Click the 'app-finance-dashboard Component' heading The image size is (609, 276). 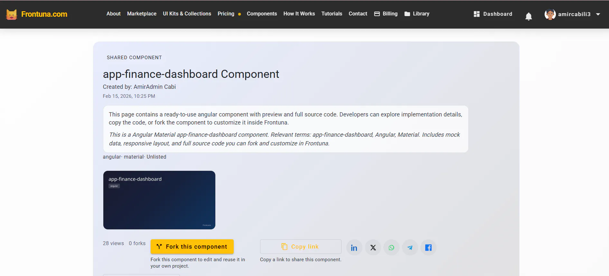[x=191, y=74]
